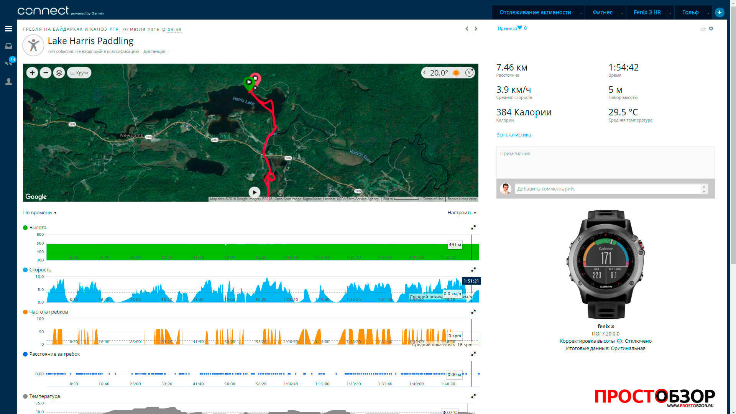Expand the Скорость chart to full size
The image size is (736, 414).
coord(473,270)
